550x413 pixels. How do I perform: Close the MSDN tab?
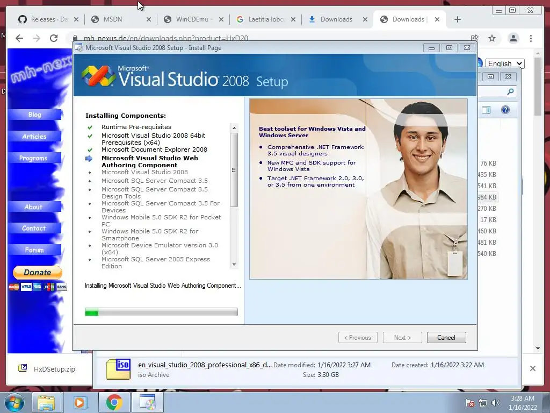point(149,20)
